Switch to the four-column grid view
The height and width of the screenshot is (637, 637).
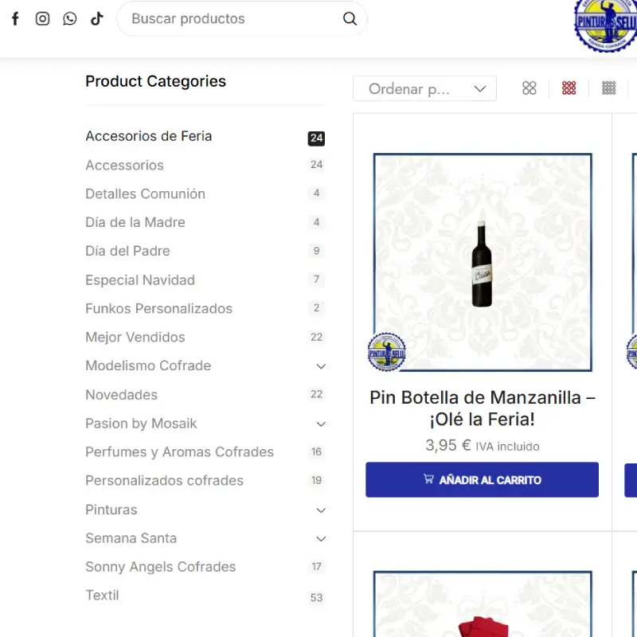[608, 88]
